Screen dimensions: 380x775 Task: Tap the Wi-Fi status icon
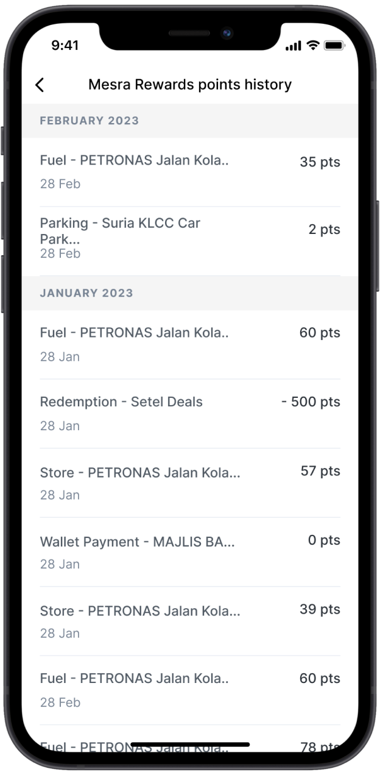tap(313, 46)
